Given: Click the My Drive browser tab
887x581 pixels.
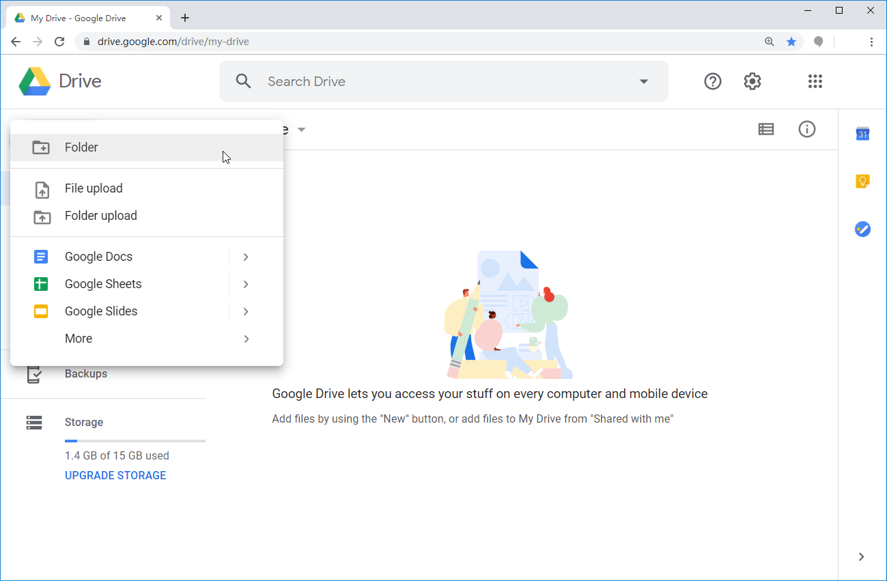Looking at the screenshot, I should click(x=89, y=18).
